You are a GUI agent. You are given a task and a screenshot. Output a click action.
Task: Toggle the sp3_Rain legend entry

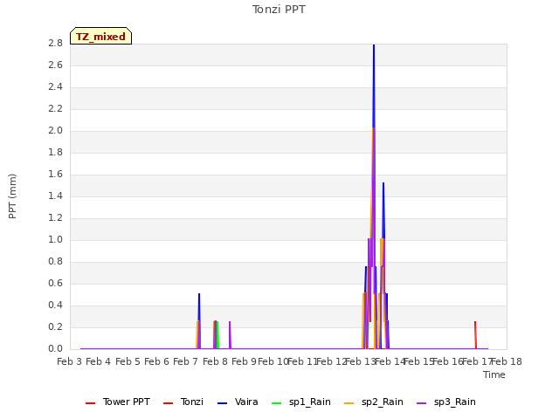pos(446,402)
